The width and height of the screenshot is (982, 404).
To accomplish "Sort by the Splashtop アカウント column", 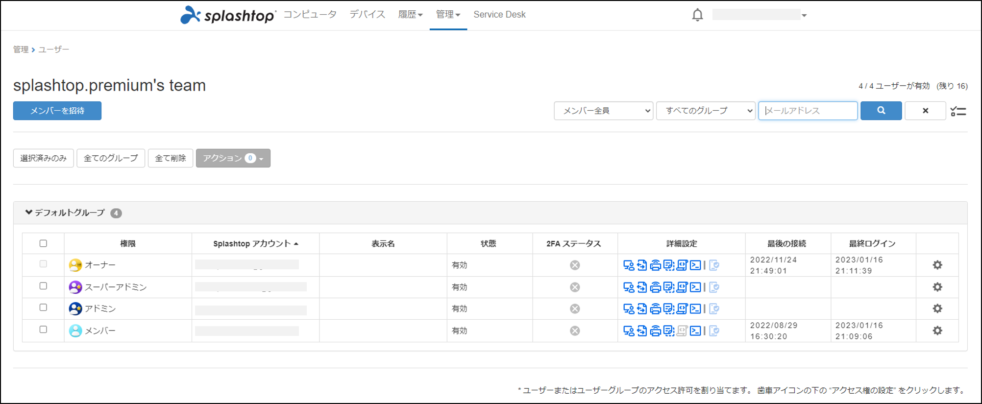I will point(255,243).
